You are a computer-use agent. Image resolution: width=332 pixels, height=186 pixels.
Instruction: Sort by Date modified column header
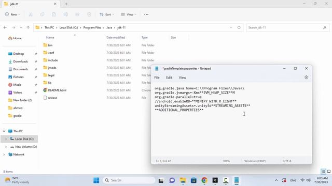(x=116, y=38)
